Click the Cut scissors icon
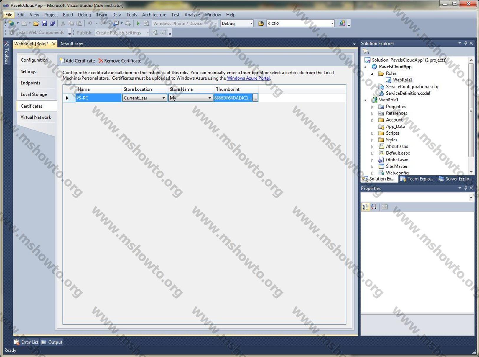The width and height of the screenshot is (479, 357). [63, 23]
